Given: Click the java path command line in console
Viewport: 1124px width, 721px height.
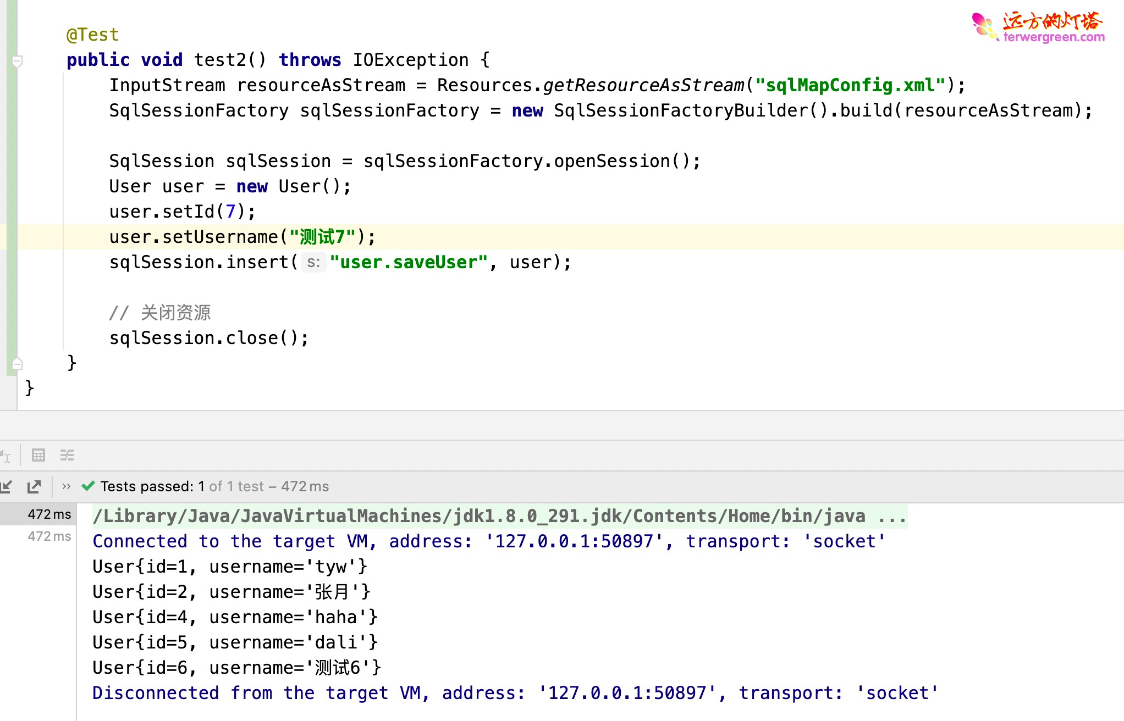Looking at the screenshot, I should pos(500,516).
